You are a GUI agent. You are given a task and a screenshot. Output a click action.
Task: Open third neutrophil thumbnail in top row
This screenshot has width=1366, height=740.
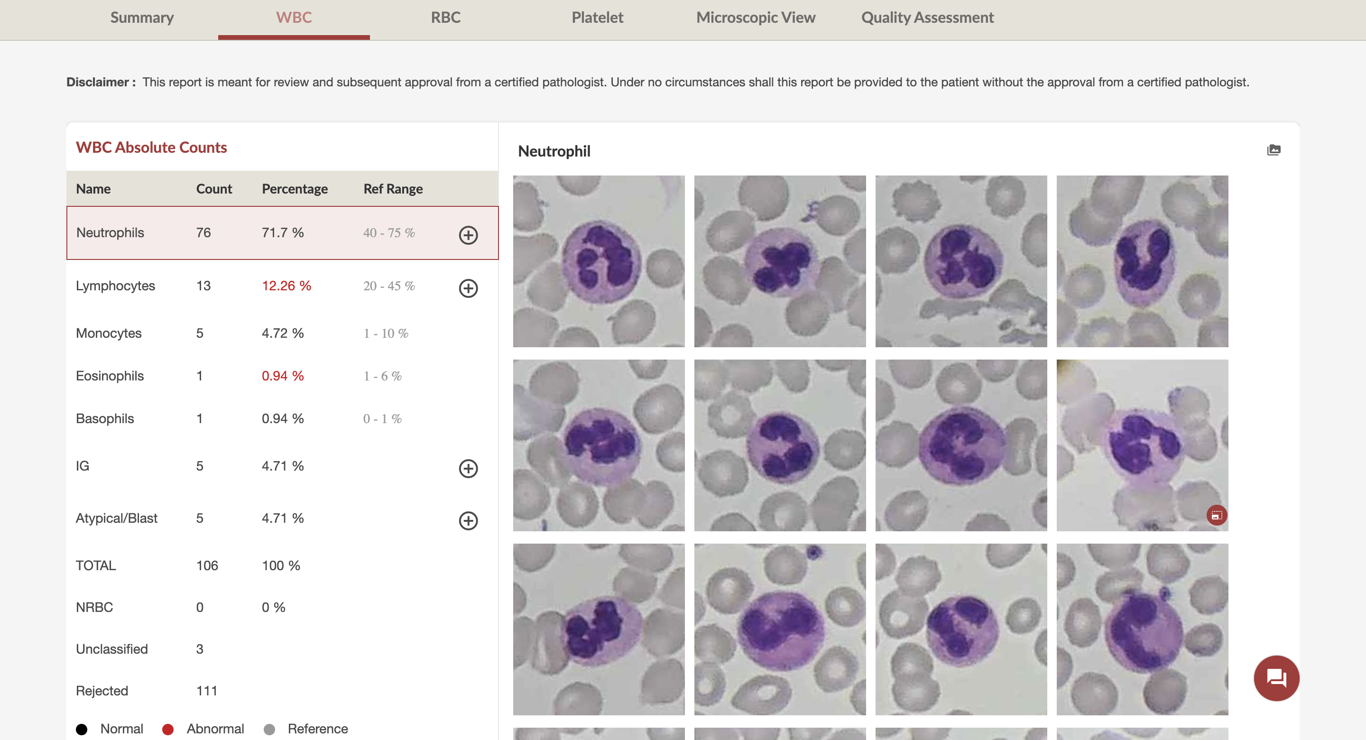tap(961, 261)
